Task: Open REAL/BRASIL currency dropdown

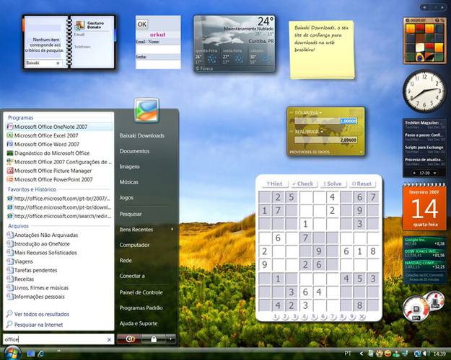Action: [x=309, y=132]
